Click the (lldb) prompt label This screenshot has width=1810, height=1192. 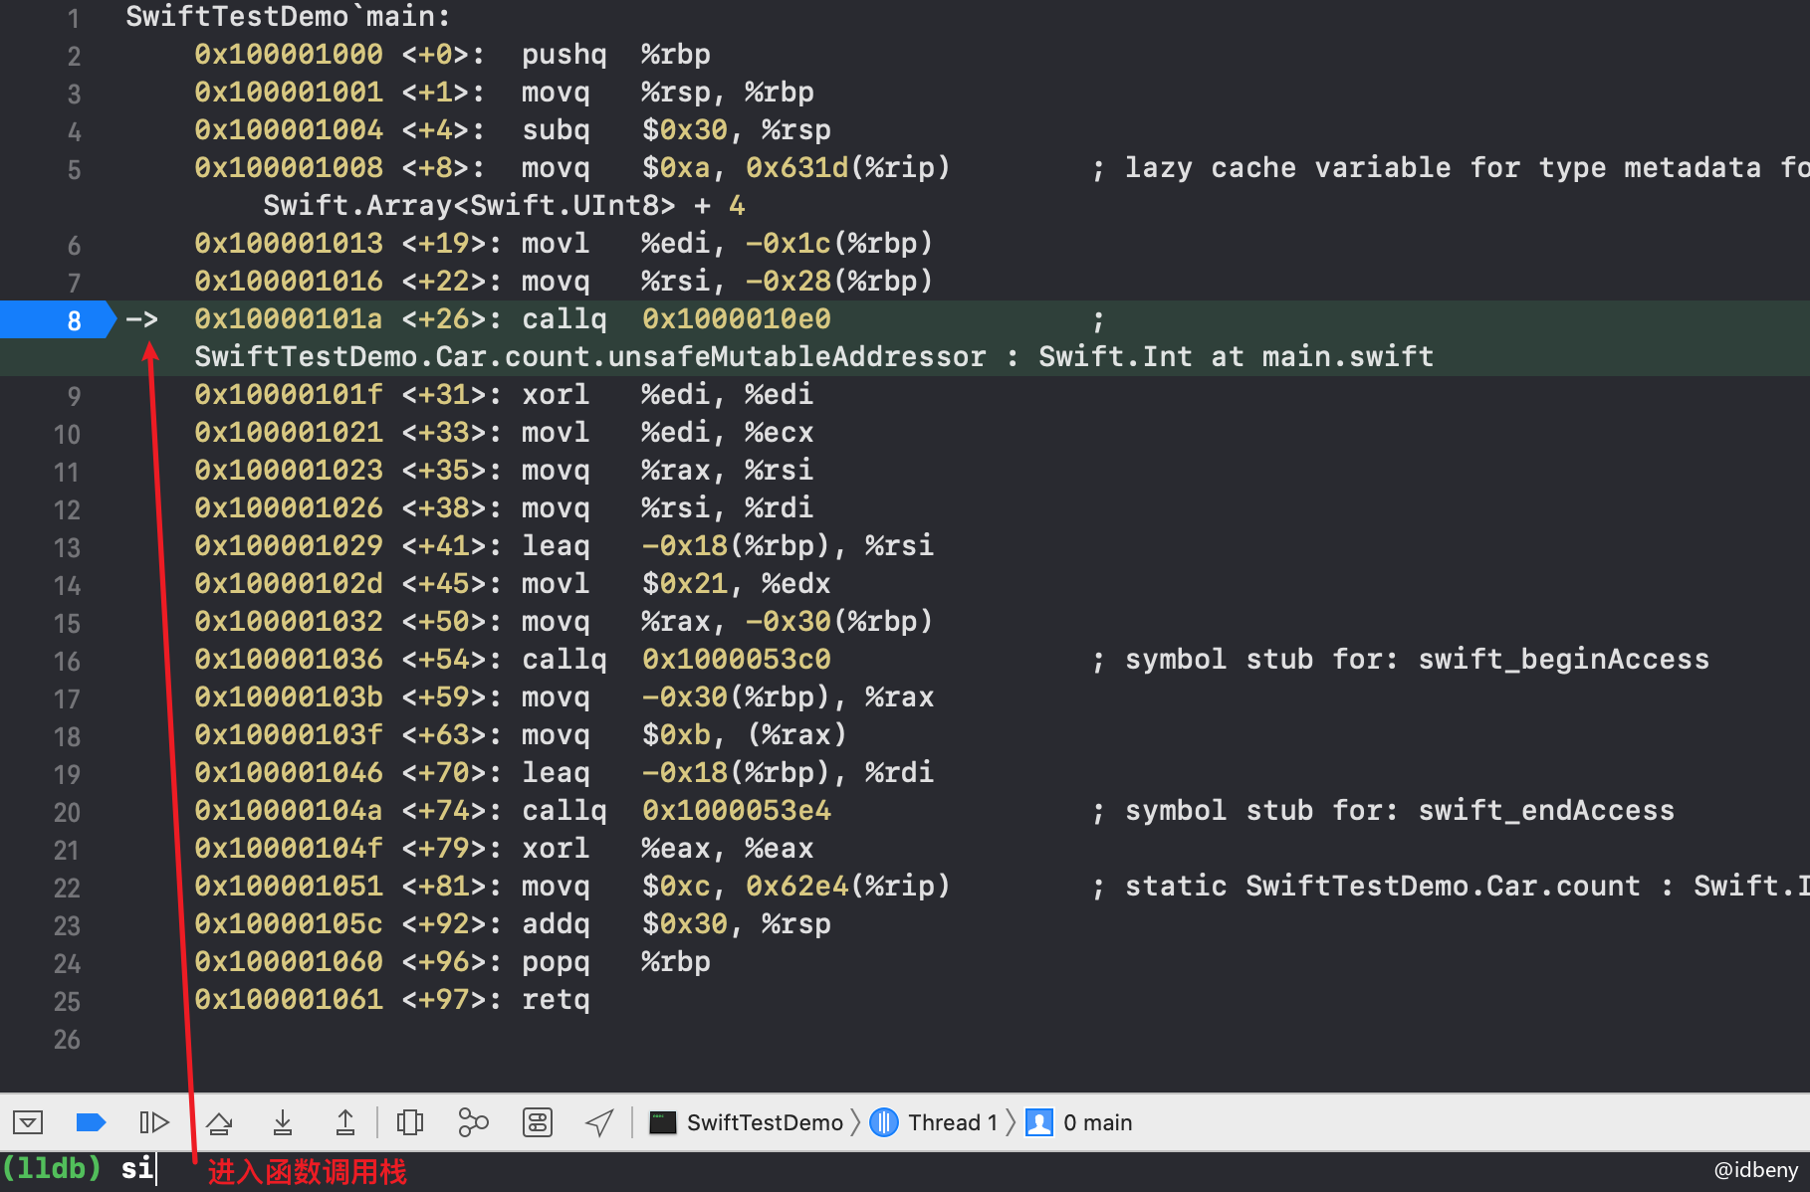[52, 1168]
